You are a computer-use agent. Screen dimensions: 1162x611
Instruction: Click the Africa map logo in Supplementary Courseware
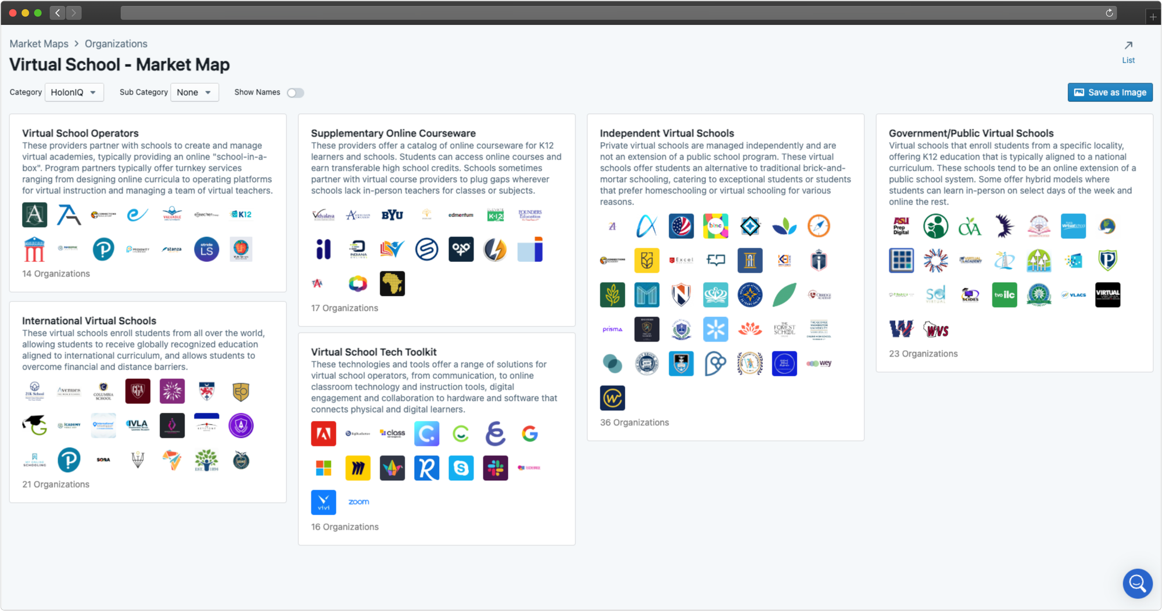(x=392, y=284)
